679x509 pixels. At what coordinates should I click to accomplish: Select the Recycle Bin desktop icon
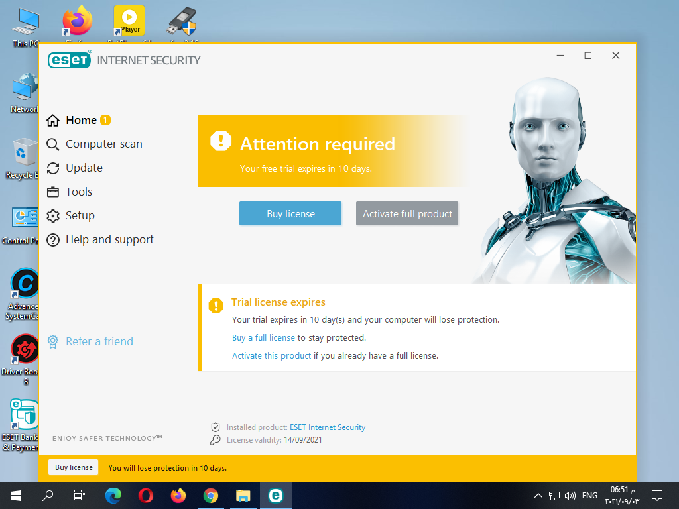(22, 158)
